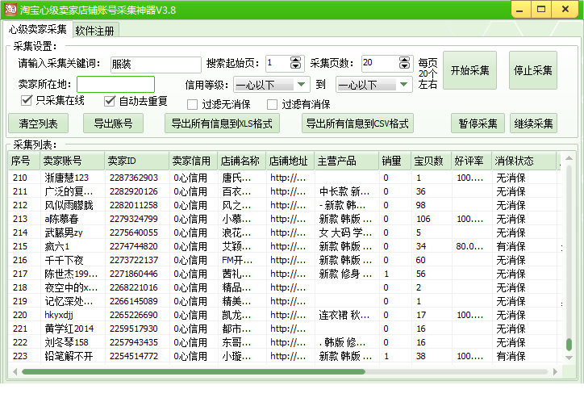Click the vertical scrollbar up arrow

click(569, 158)
